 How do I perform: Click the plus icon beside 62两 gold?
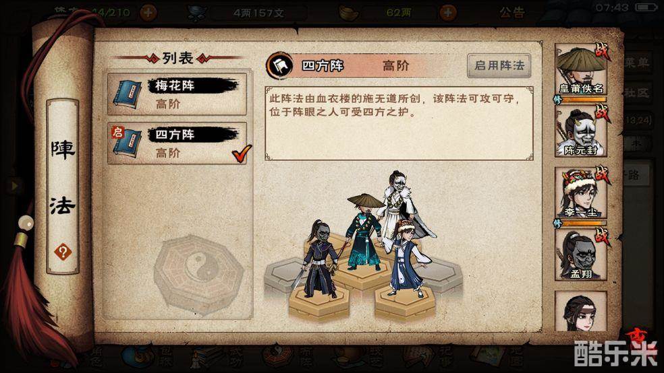coord(448,13)
